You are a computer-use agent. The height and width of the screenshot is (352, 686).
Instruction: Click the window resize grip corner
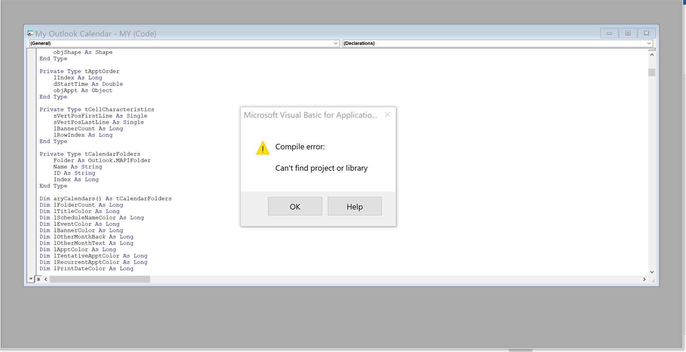point(653,281)
